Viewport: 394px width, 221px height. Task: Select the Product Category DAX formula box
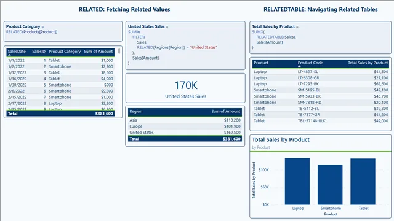tap(63, 31)
